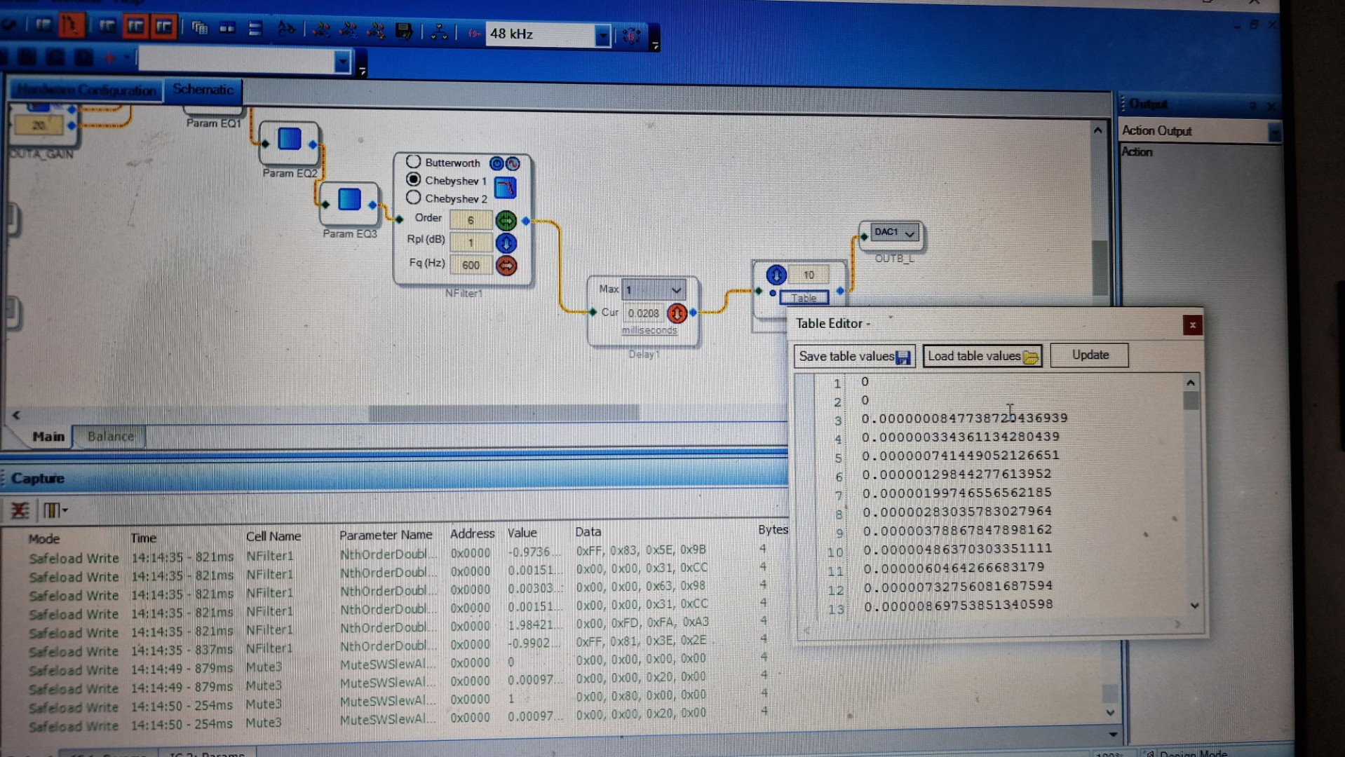1345x757 pixels.
Task: Switch to the Schematic tab
Action: pos(203,90)
